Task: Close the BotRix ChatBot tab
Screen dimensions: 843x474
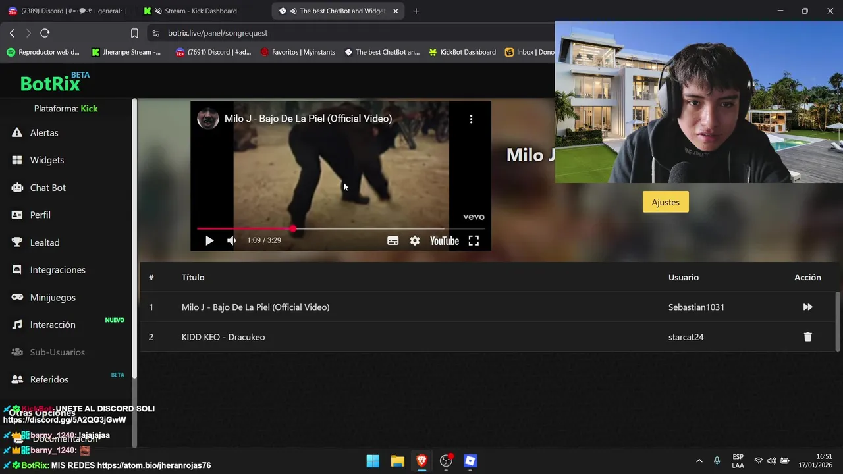Action: click(396, 11)
